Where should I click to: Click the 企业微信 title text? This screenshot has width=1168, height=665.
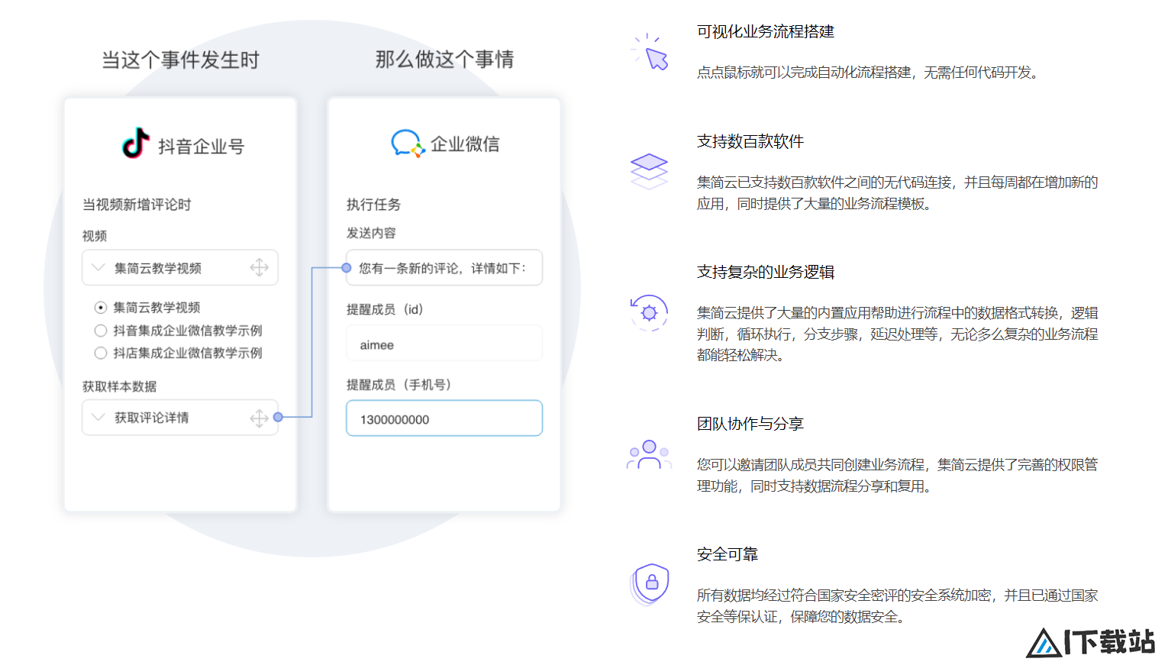pos(465,144)
